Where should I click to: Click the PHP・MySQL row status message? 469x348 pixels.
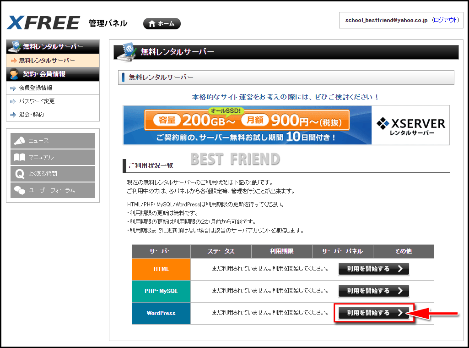point(270,290)
